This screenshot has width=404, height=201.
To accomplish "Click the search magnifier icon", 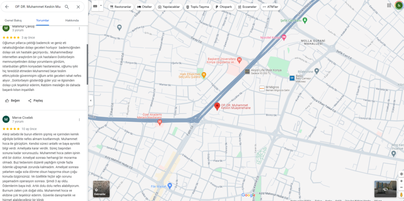I will tap(67, 7).
